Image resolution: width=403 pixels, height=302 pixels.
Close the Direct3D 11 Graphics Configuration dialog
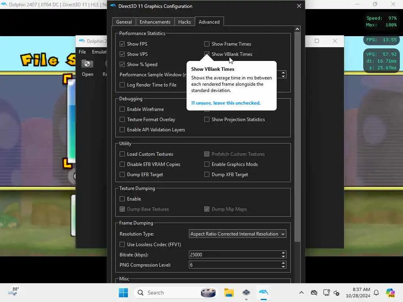pos(299,6)
